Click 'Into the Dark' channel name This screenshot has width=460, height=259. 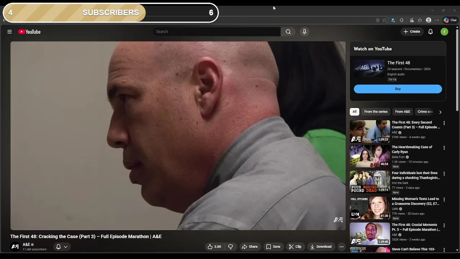click(400, 183)
